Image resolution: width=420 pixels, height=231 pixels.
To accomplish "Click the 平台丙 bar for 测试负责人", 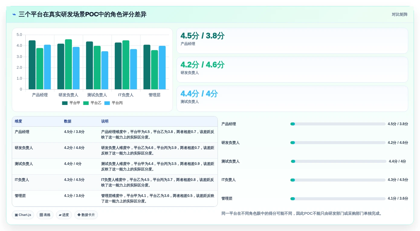I will point(105,70).
